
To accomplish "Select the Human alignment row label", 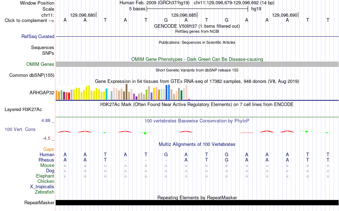I will click(x=47, y=154).
